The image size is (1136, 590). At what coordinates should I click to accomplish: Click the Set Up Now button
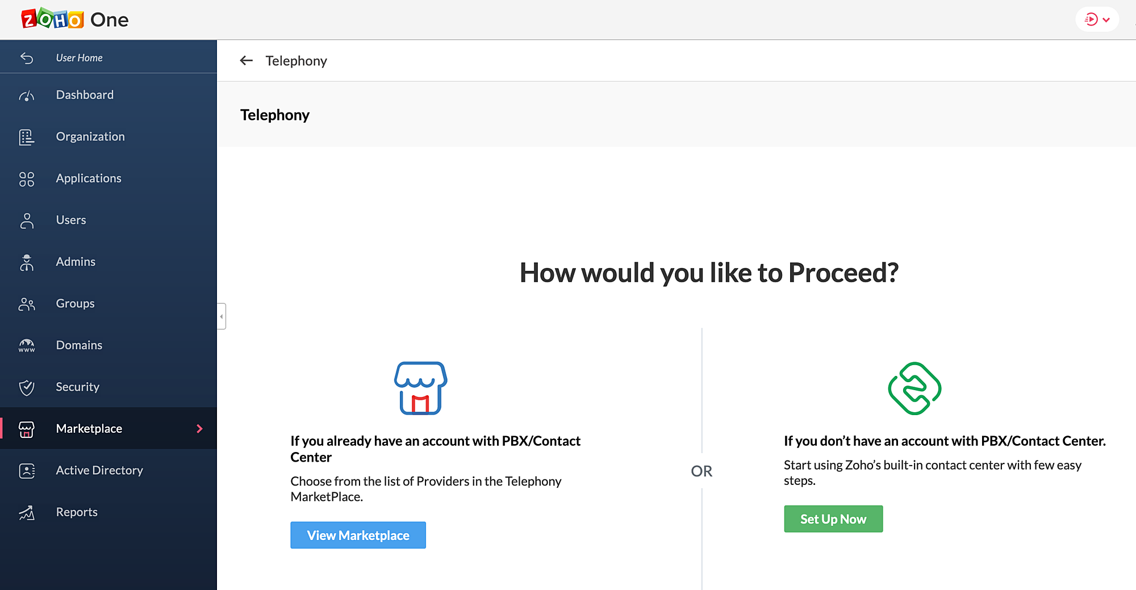pos(833,519)
